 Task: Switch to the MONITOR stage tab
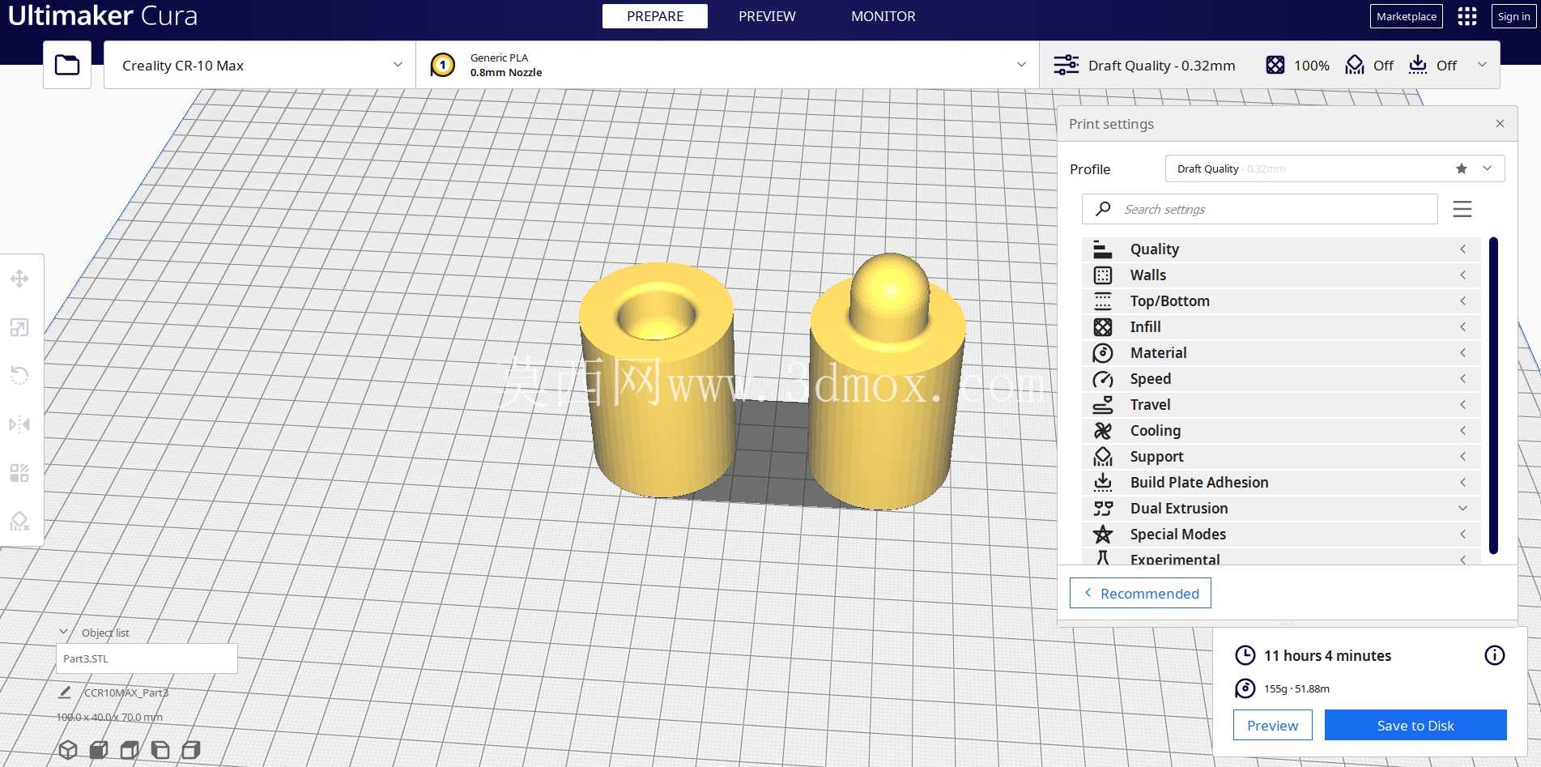click(x=883, y=16)
